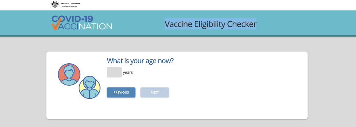Proceed using the NEXT button
356x127 pixels.
pyautogui.click(x=155, y=93)
